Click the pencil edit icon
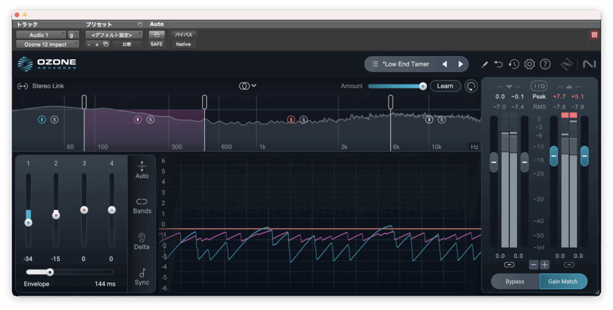 [x=484, y=64]
